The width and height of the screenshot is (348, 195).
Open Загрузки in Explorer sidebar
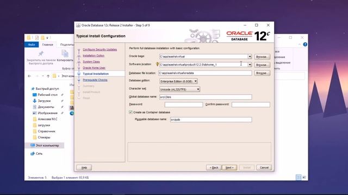click(x=44, y=101)
